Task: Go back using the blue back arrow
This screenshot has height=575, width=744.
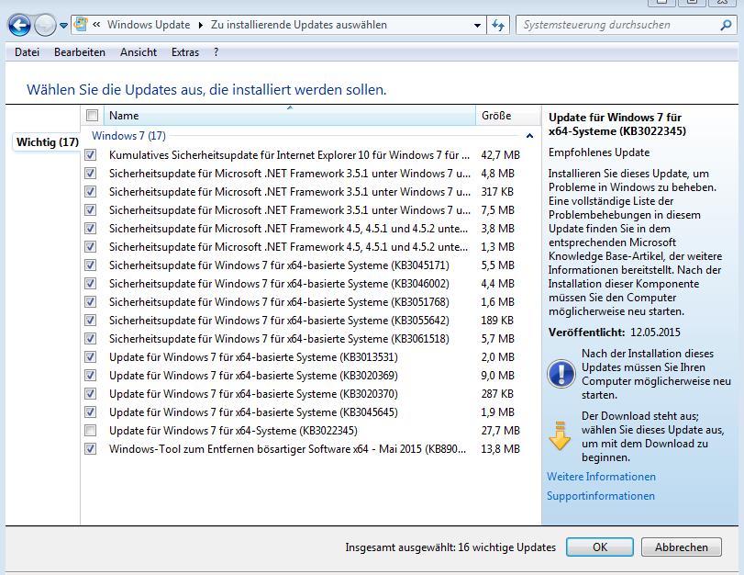Action: point(19,25)
